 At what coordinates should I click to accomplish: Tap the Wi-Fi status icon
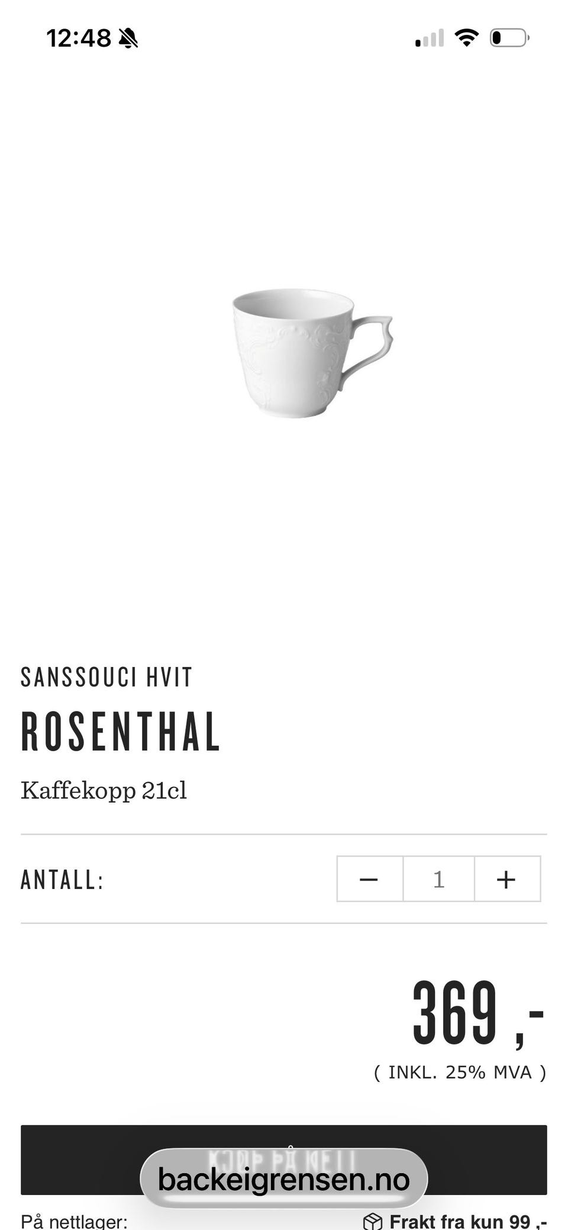point(466,38)
